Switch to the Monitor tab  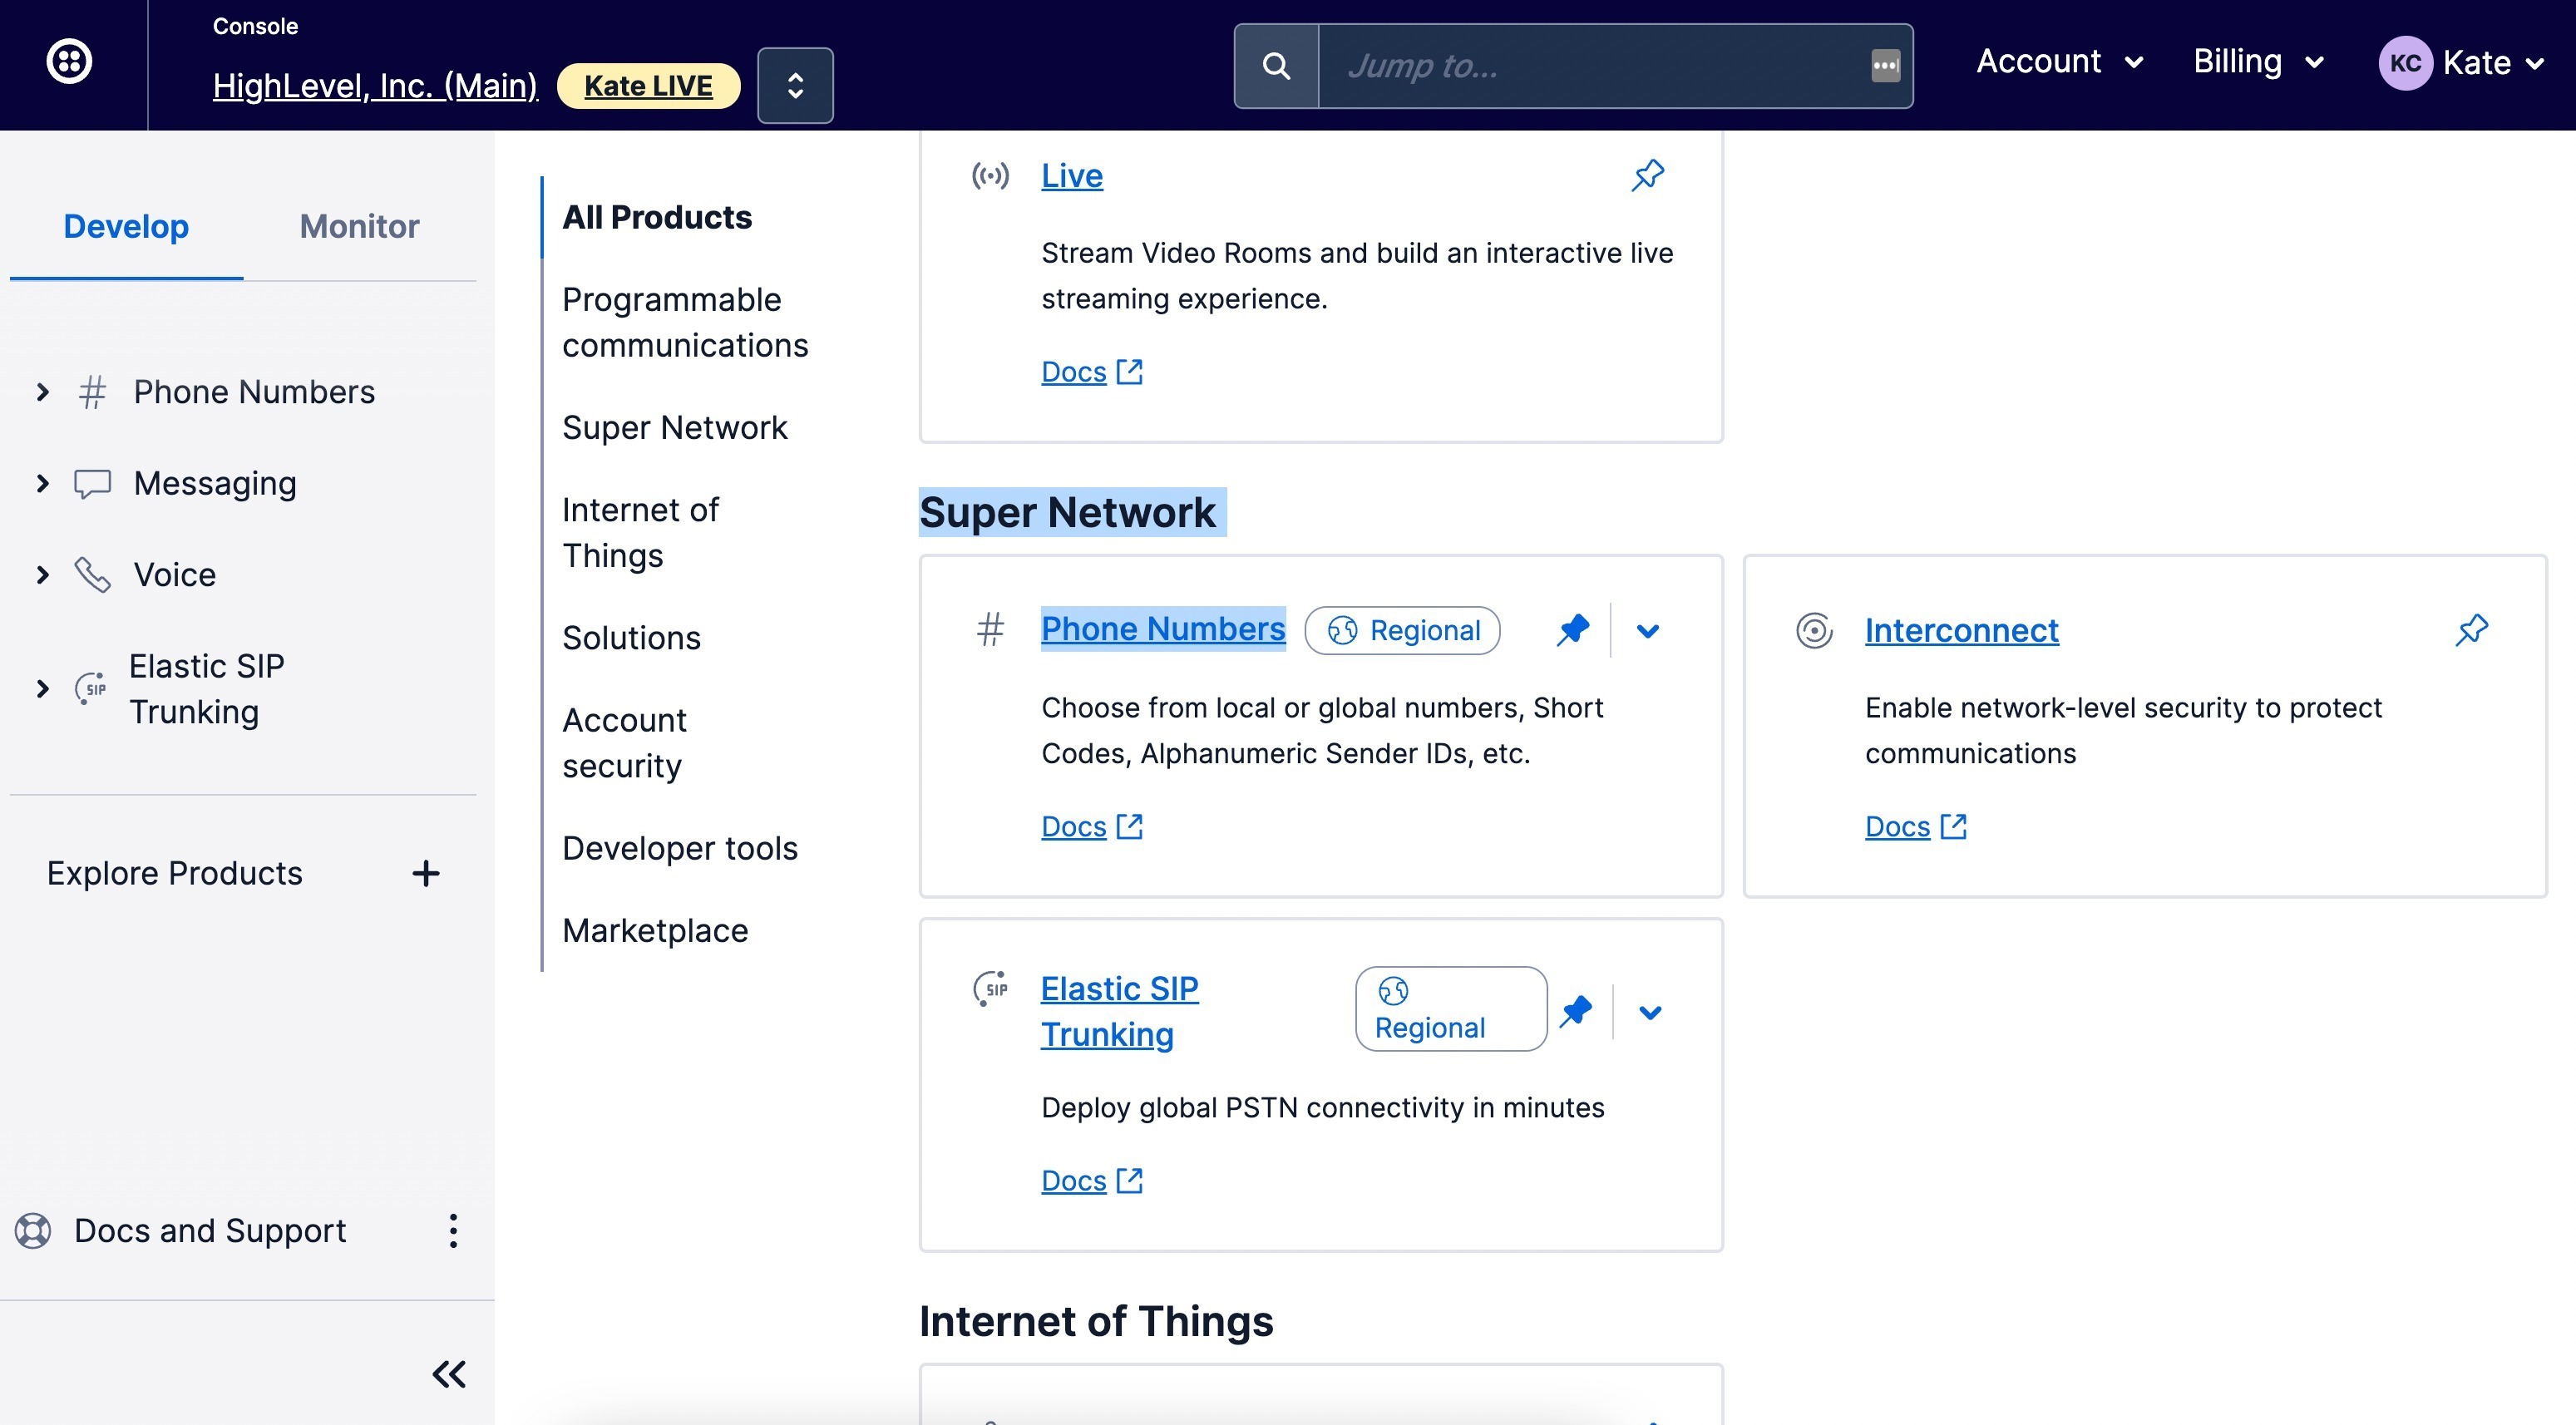coord(359,226)
